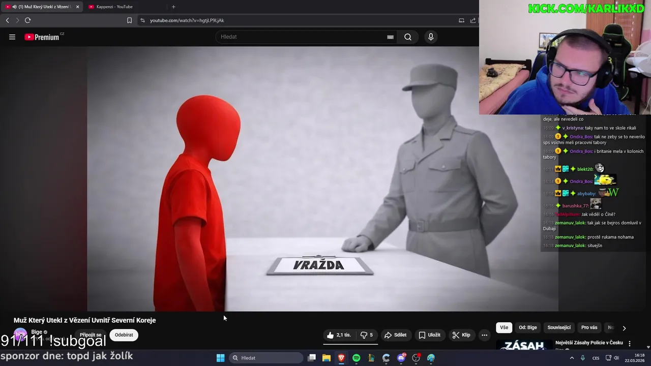The image size is (651, 366).
Task: Open File Explorer from the taskbar
Action: tap(327, 358)
